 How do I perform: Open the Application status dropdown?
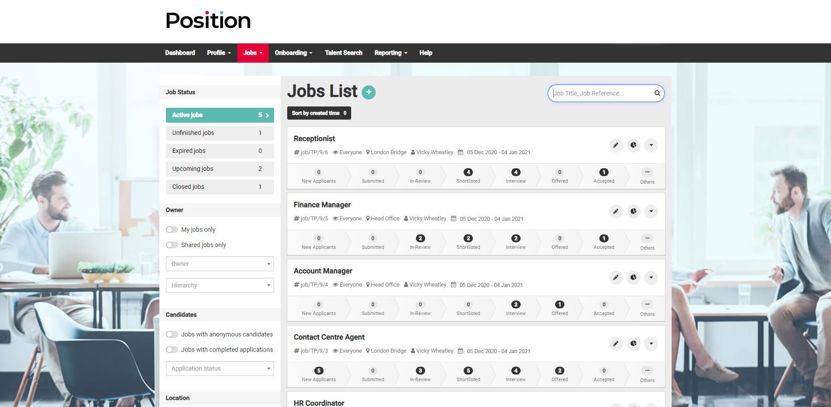point(219,368)
